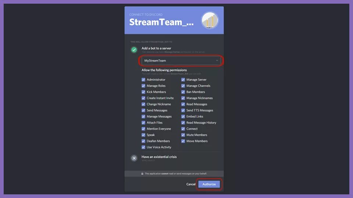Click the lock icon in the notice bar

point(142,173)
